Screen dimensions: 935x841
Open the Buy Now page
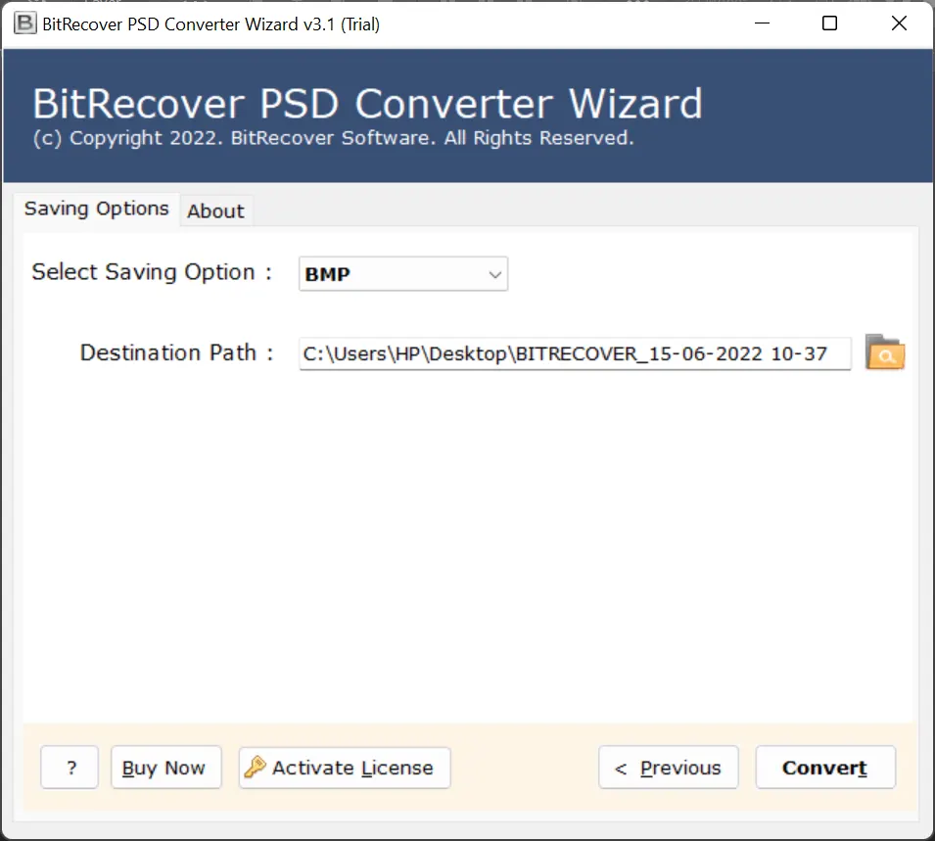(x=165, y=768)
